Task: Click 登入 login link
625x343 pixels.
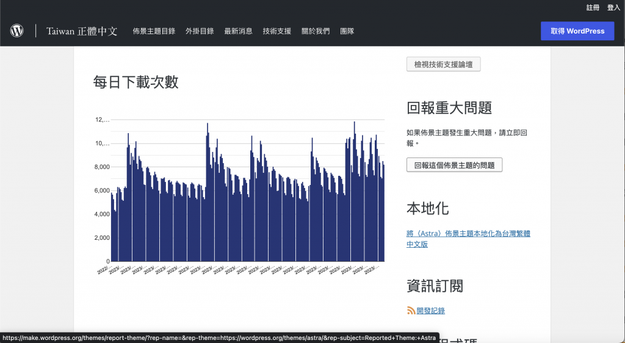Action: 613,7
